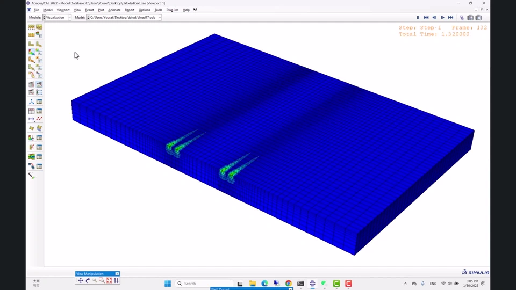Open the manager beside Create Display Group

click(39, 138)
